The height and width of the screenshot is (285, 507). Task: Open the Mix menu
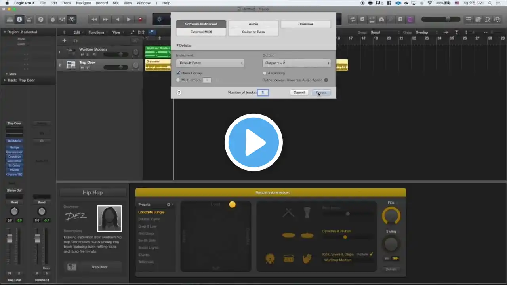pyautogui.click(x=116, y=3)
